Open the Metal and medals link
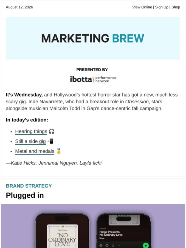This screenshot has width=186, height=248. (35, 151)
